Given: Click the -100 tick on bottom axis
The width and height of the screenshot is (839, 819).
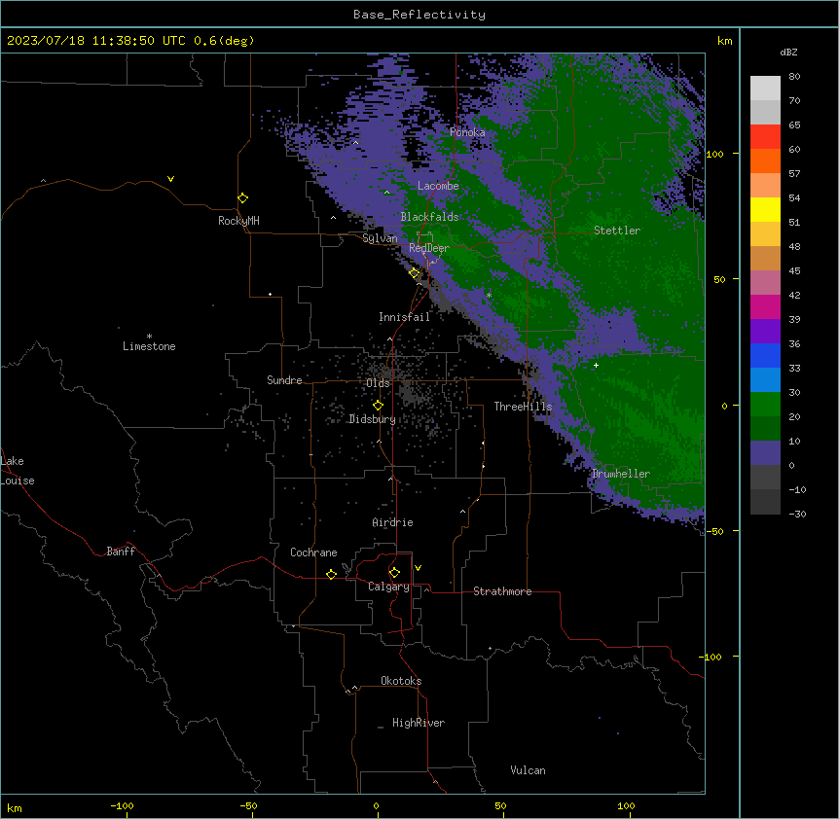Looking at the screenshot, I should click(x=122, y=805).
